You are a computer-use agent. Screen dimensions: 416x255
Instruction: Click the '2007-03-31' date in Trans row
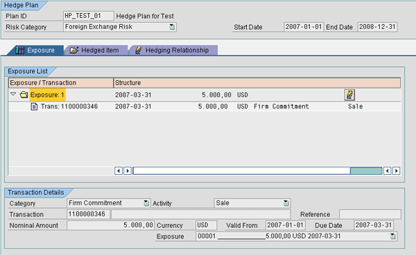coord(133,106)
